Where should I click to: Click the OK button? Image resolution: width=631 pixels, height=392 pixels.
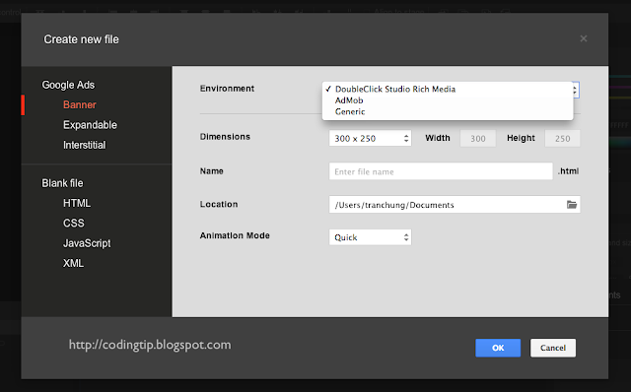(x=498, y=348)
